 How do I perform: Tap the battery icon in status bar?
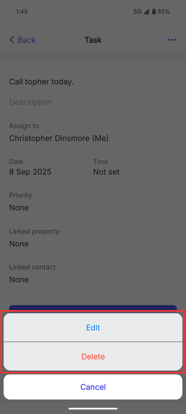[154, 11]
